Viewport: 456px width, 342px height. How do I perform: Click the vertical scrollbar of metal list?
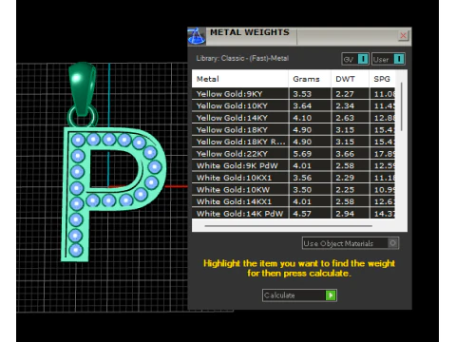click(x=401, y=106)
